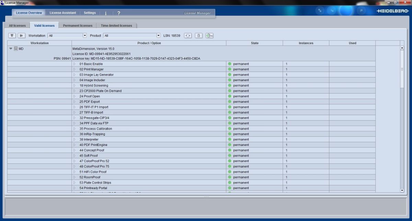412x221 pixels.
Task: Click the collapse/next arrows toolbar icon
Action: (x=22, y=35)
